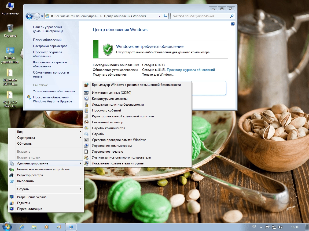309x231 pixels.
Task: Click the Action Center flag tray icon
Action: click(x=268, y=227)
